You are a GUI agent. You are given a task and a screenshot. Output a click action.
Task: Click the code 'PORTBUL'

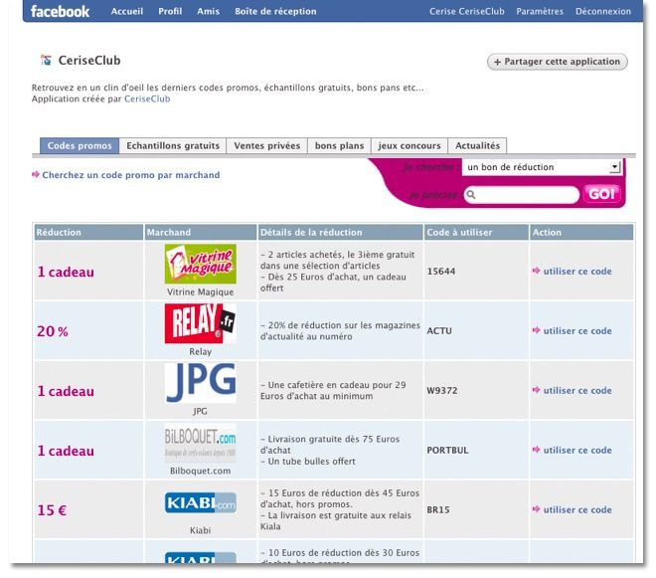[x=447, y=450]
